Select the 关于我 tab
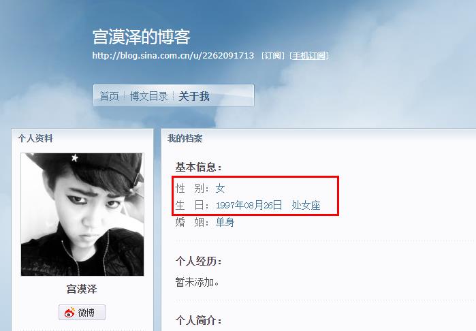The image size is (476, 331). (x=194, y=96)
